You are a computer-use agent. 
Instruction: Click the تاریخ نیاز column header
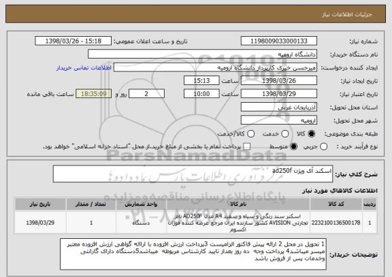40,204
